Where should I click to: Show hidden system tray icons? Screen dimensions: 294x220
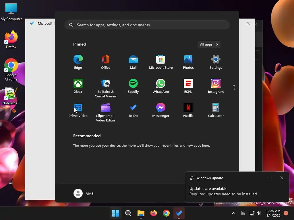(234, 213)
